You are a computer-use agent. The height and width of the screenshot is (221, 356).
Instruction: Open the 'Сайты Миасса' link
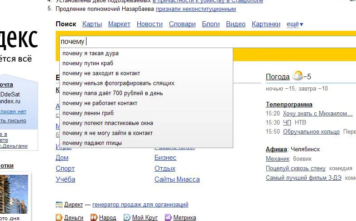(x=177, y=179)
